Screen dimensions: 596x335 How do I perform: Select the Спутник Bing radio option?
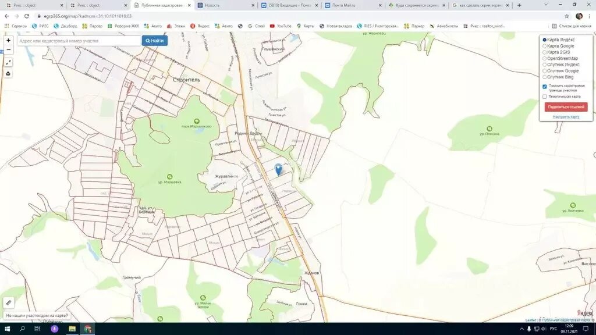point(545,77)
